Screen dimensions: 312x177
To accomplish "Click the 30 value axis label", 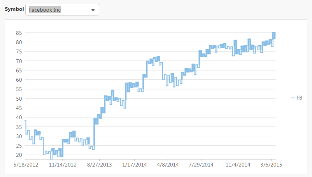I will point(19,136).
